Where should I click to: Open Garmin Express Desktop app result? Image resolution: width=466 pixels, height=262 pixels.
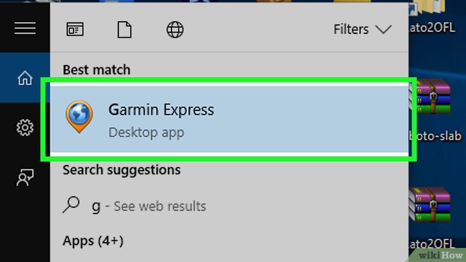[x=229, y=119]
